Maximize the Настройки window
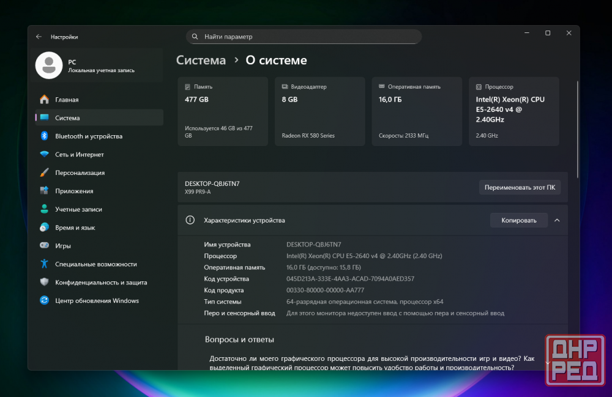This screenshot has width=612, height=397. [x=548, y=33]
